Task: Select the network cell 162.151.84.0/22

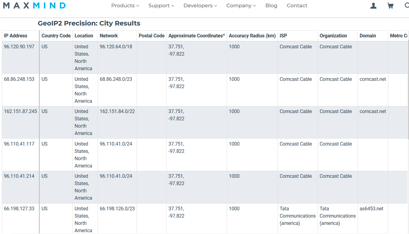Action: click(117, 111)
